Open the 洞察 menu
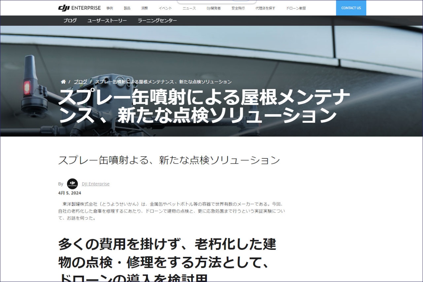423x282 pixels. click(144, 8)
